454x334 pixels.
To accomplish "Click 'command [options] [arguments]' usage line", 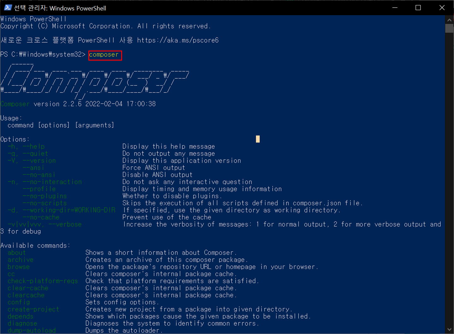I will click(61, 125).
